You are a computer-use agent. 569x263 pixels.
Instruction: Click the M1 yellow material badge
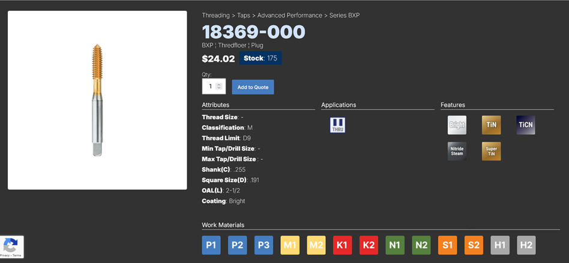tap(291, 244)
